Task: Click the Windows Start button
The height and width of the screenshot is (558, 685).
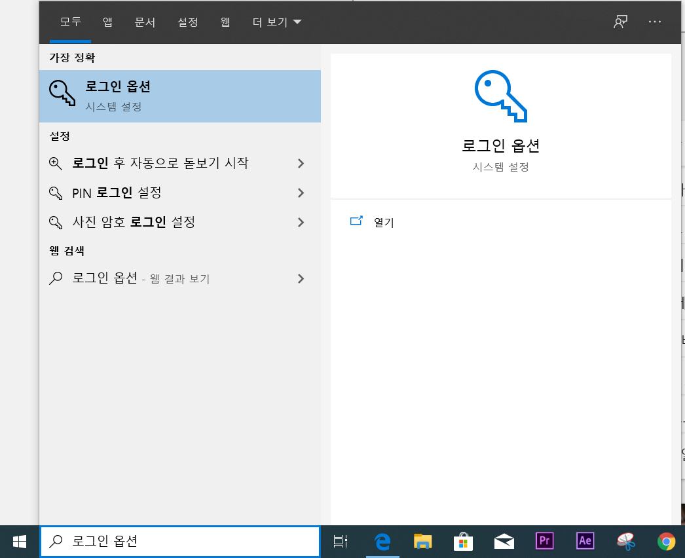Action: pyautogui.click(x=19, y=542)
